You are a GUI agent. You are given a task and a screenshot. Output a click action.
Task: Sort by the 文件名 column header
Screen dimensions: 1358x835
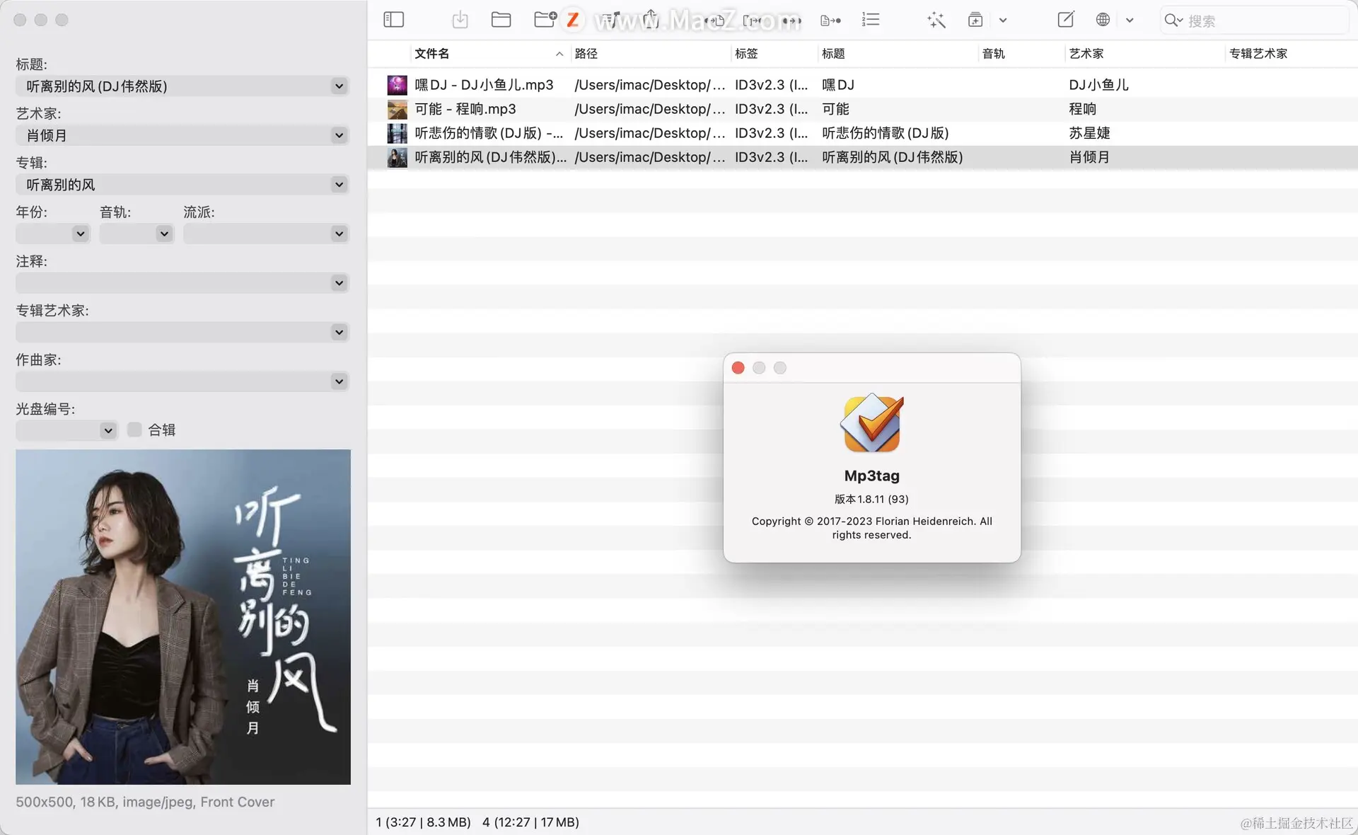coord(432,54)
